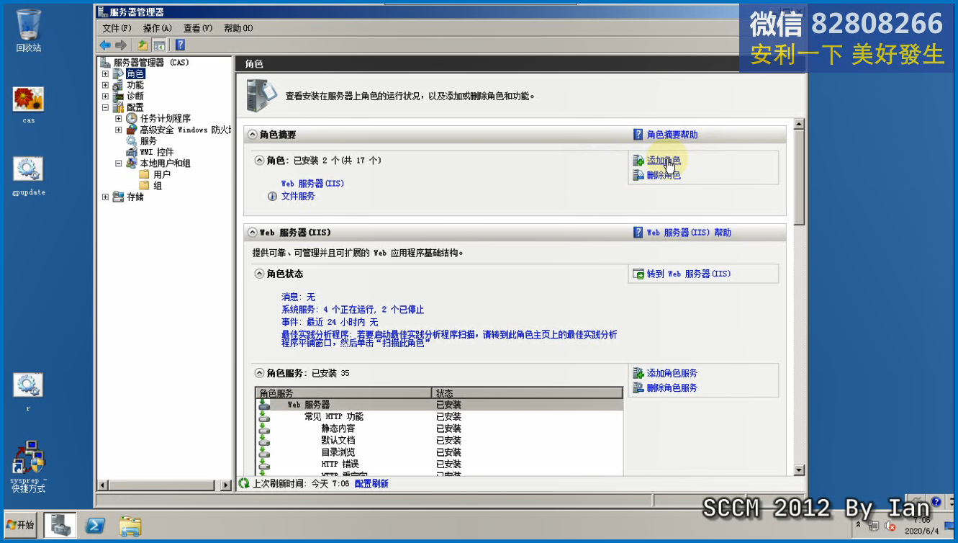Select 存储 node in the tree
The height and width of the screenshot is (543, 958).
[x=135, y=197]
